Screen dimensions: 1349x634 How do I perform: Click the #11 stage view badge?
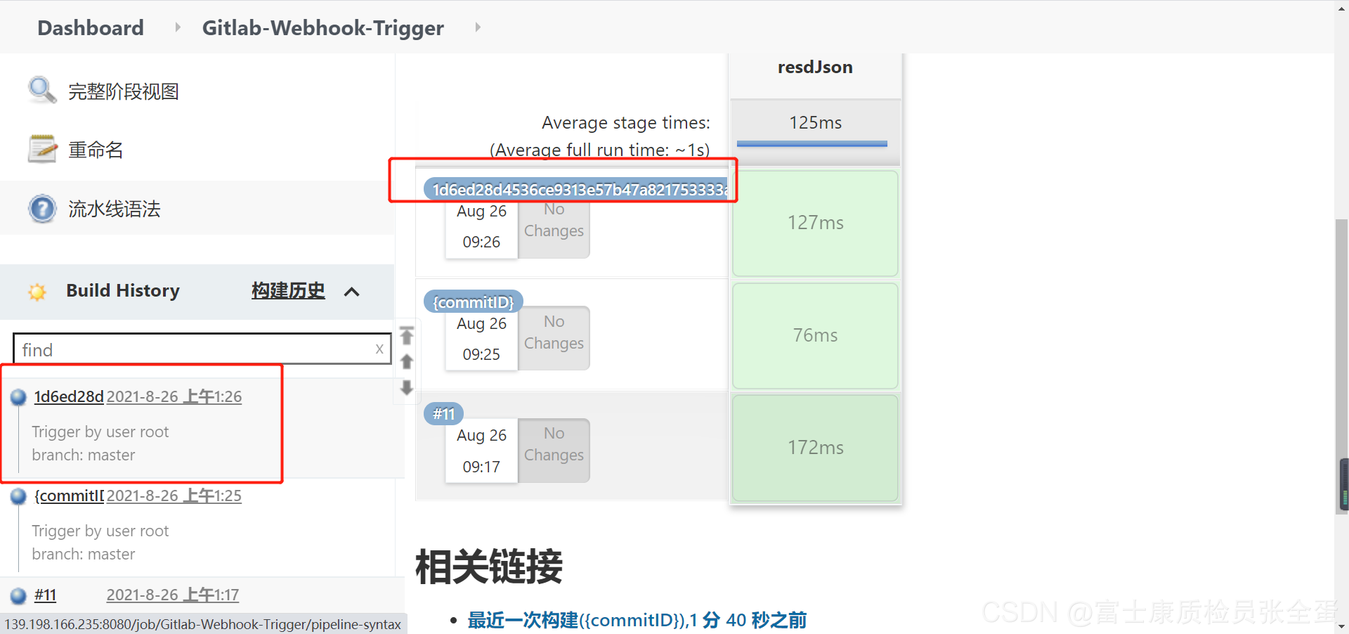[x=443, y=414]
